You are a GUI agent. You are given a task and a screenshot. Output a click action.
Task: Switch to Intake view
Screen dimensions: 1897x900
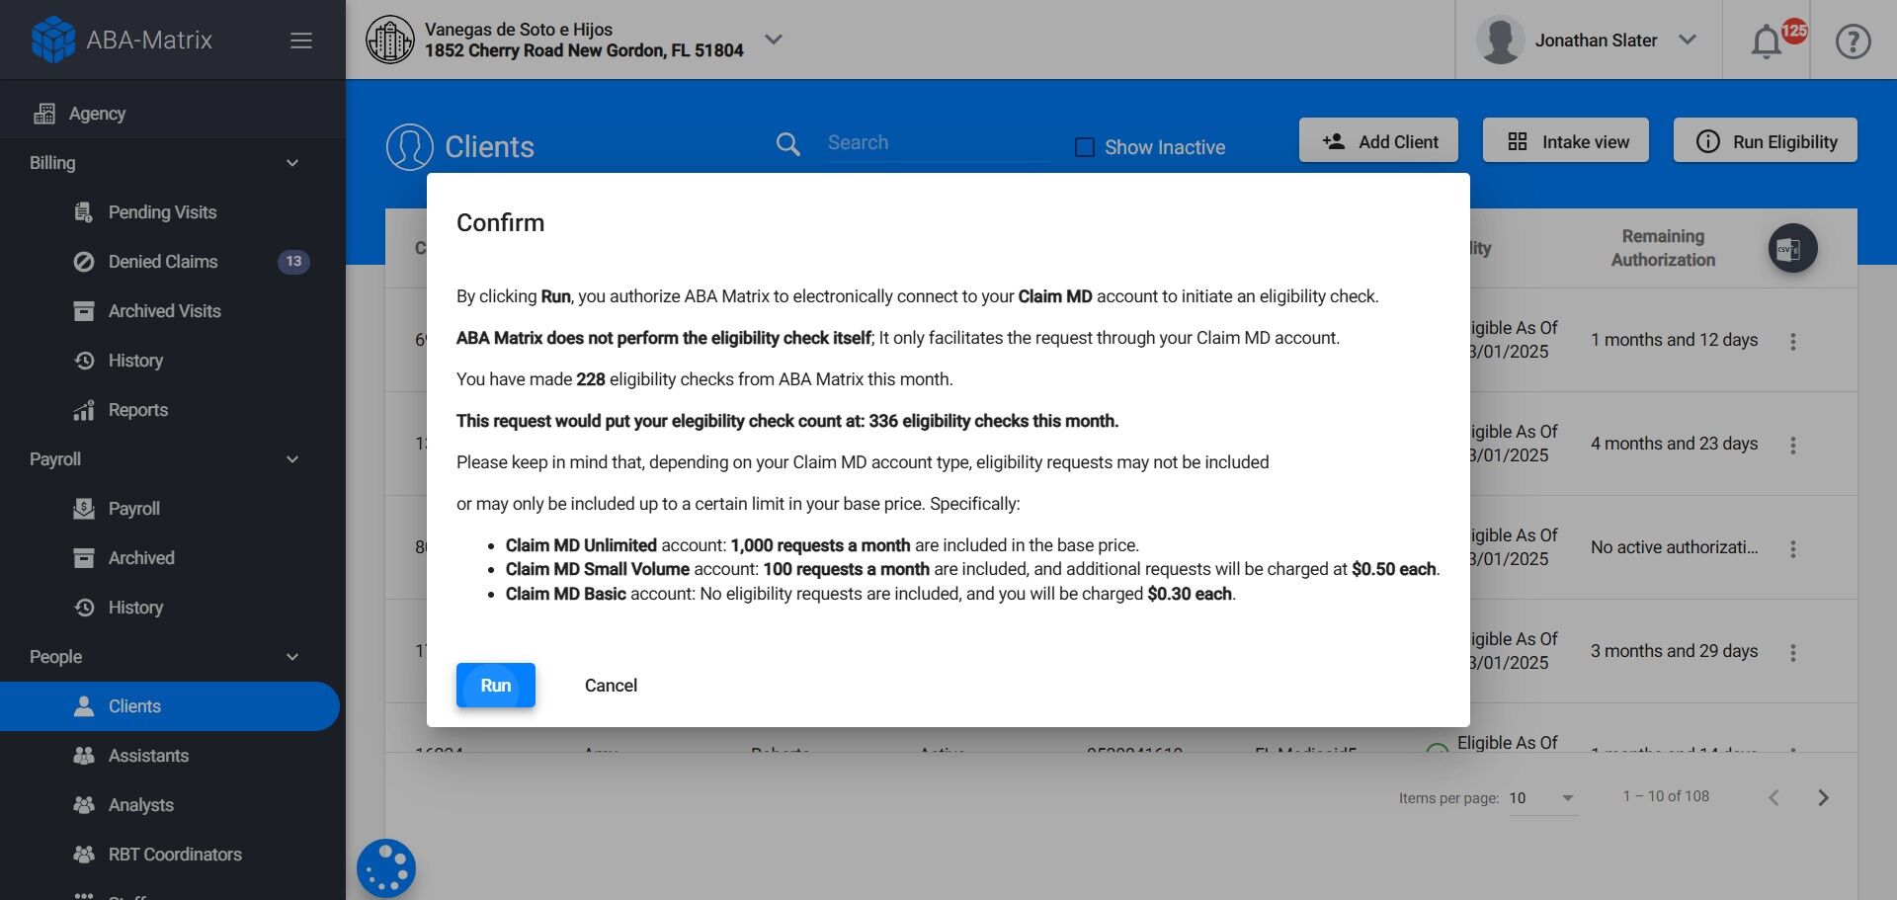pyautogui.click(x=1566, y=140)
